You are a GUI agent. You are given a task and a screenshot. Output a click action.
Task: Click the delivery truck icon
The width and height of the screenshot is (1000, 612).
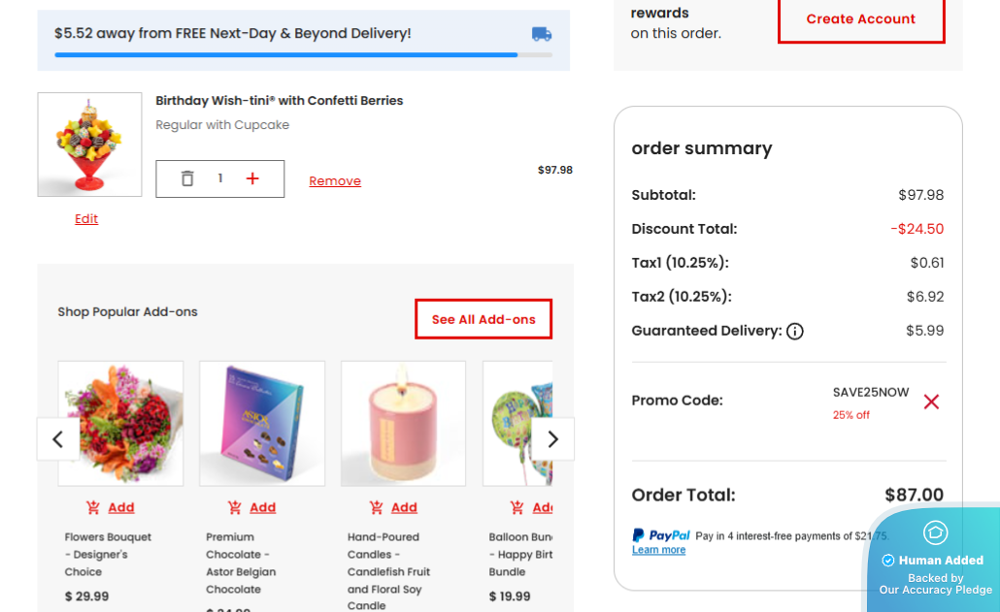541,34
